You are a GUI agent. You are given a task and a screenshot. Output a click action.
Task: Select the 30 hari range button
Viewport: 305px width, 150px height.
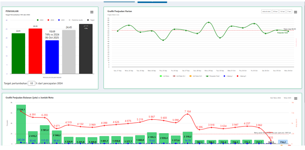tap(275, 12)
